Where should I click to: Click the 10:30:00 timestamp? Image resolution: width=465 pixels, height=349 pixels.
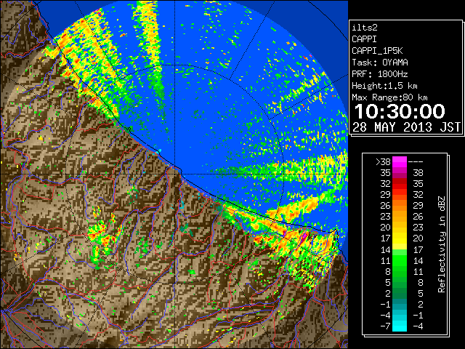400,111
